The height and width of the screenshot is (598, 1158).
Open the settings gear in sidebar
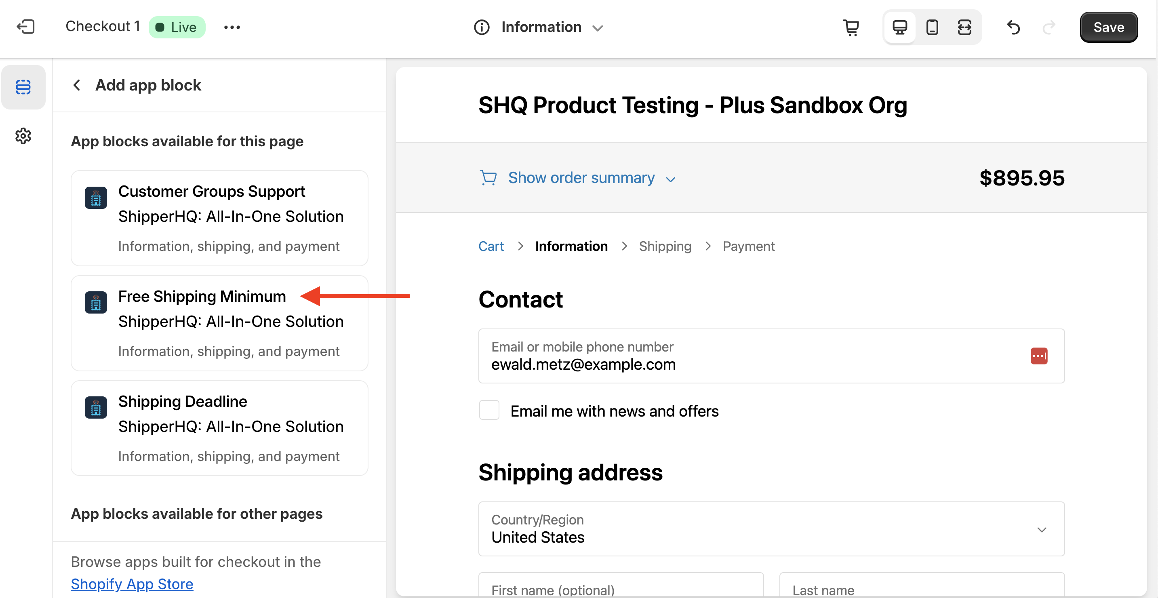(x=23, y=136)
